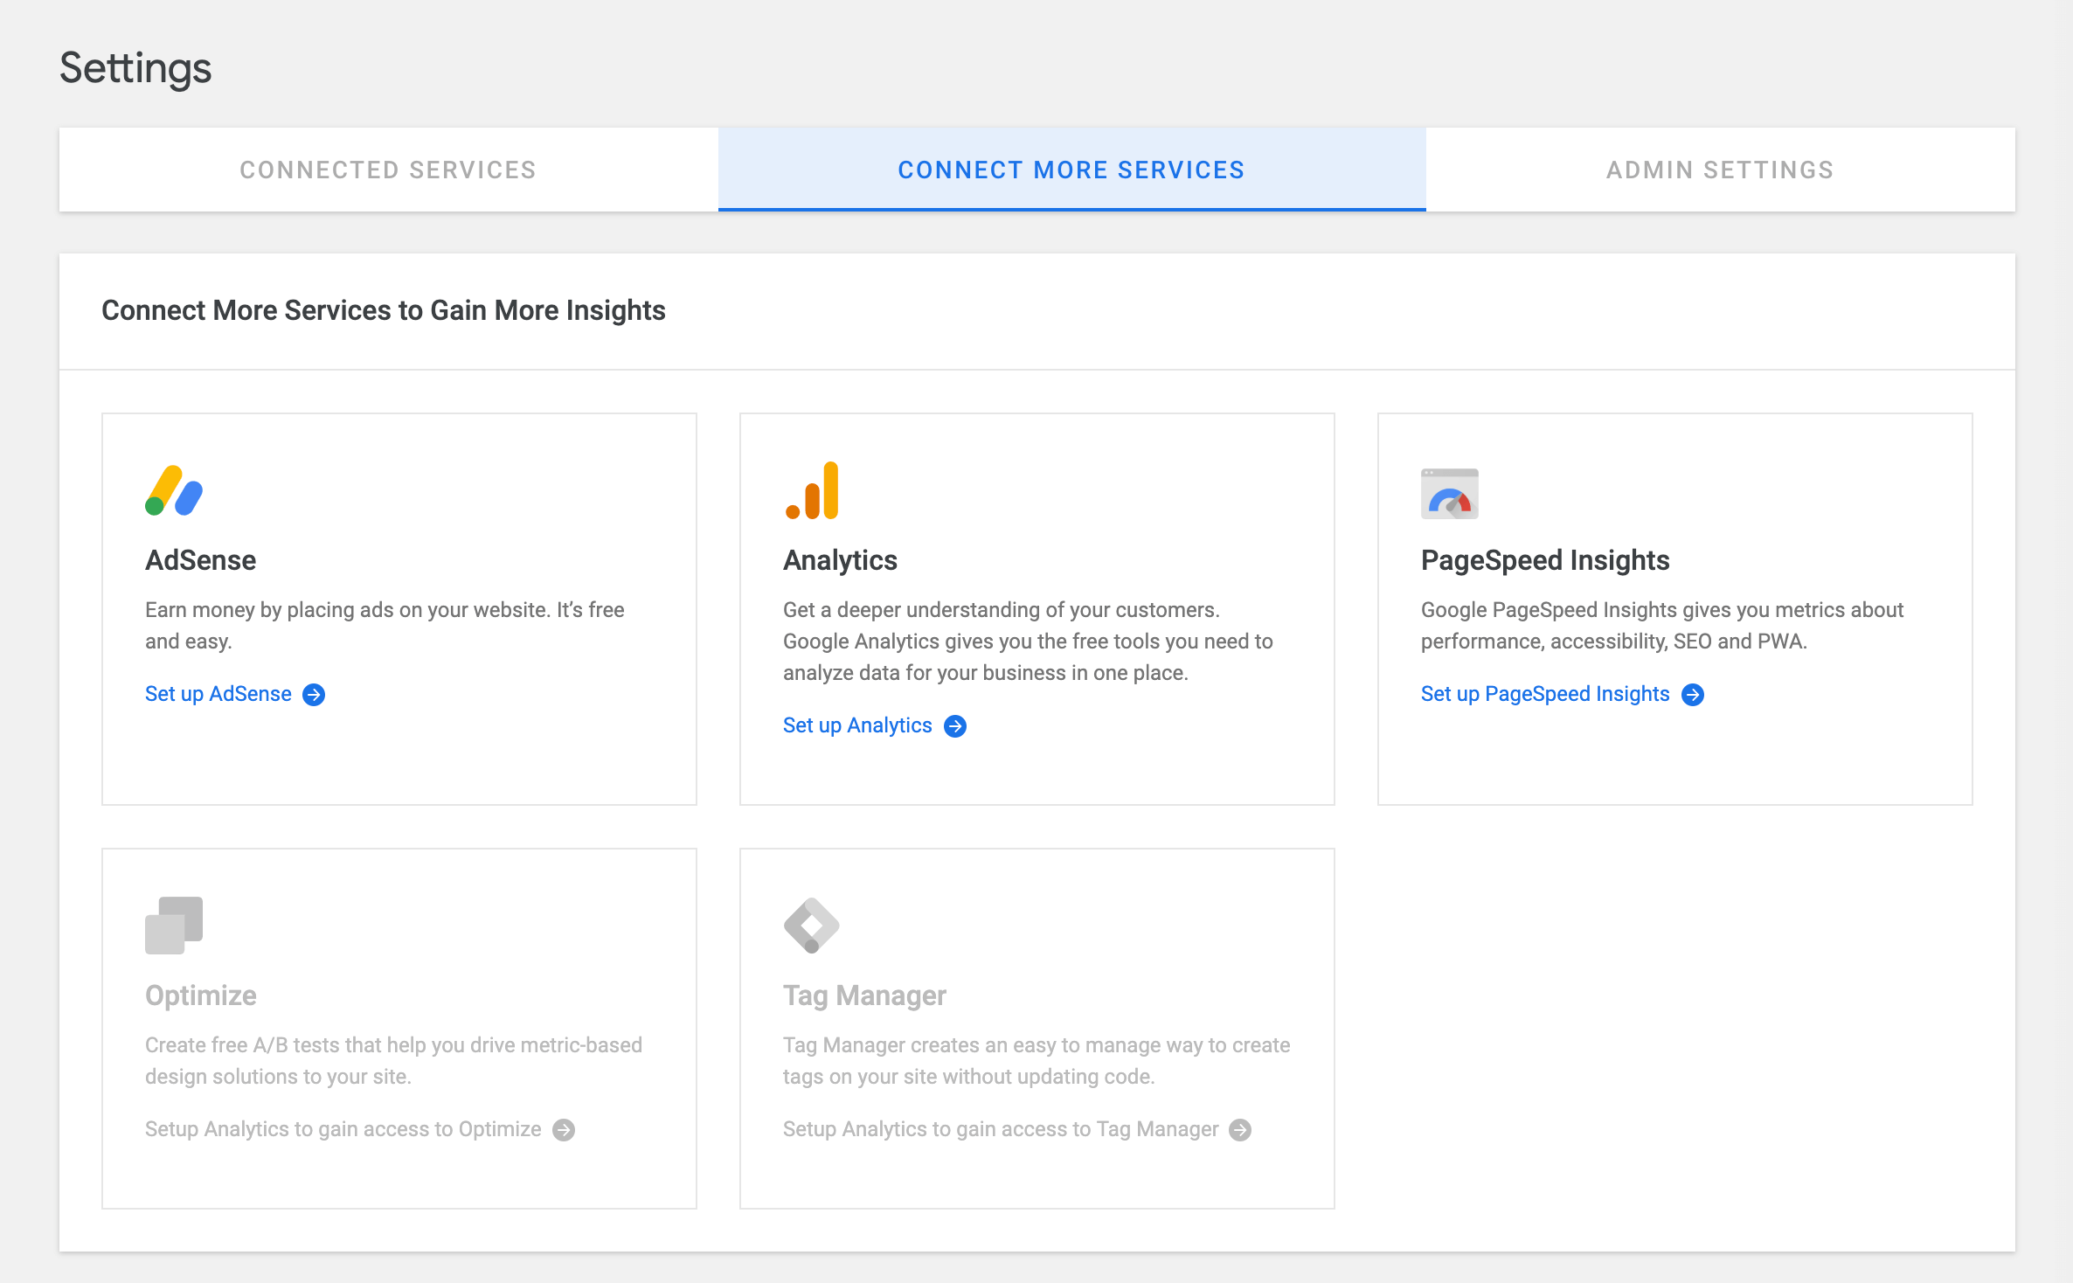Image resolution: width=2073 pixels, height=1283 pixels.
Task: Click the Set up AdSense link
Action: tap(218, 694)
